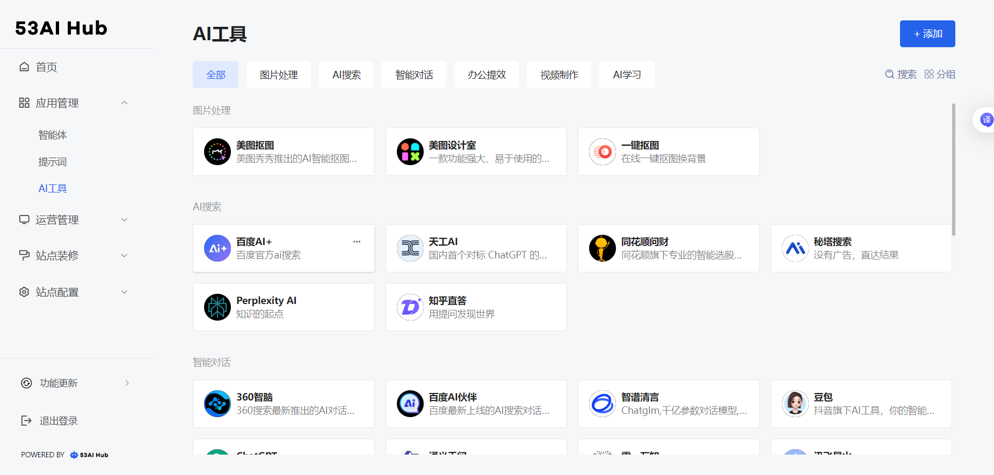Viewport: 994px width, 475px height.
Task: Collapse the 应用管理 sidebar section
Action: click(x=124, y=103)
